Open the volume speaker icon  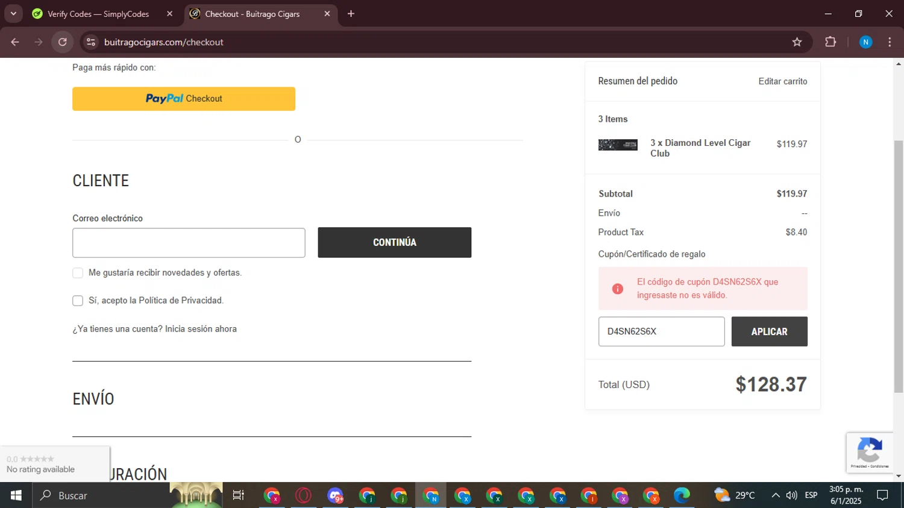tap(792, 495)
